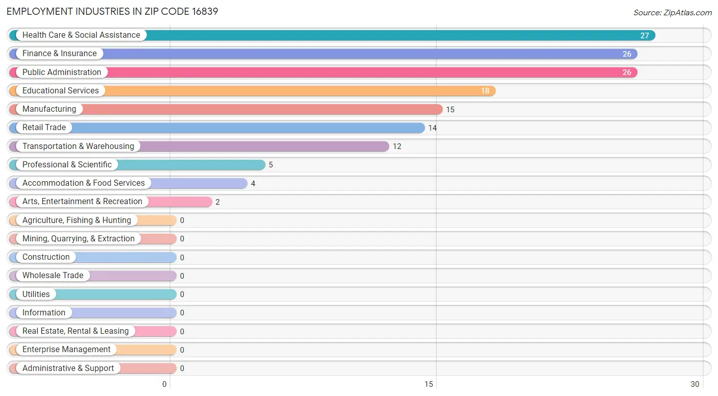Screen dimensions: 718x396
Task: Click the Administrative & Support label
Action: 68,368
